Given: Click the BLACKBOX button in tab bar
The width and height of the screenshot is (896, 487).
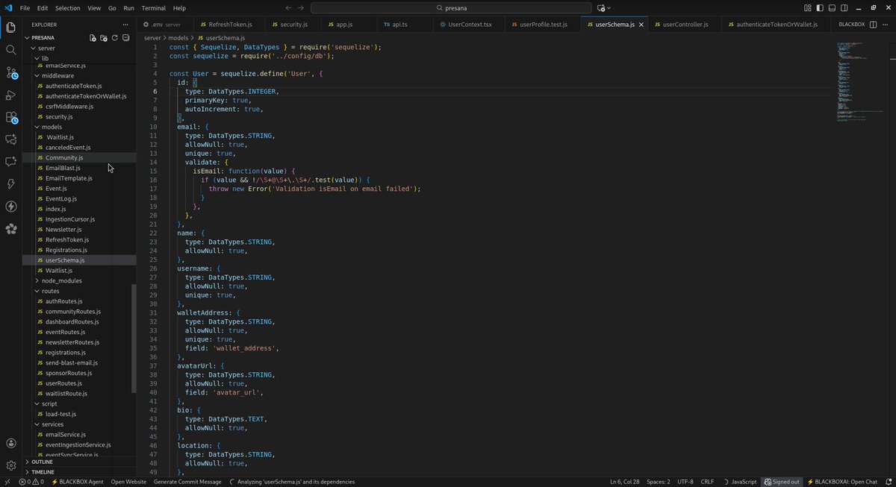Looking at the screenshot, I should 851,24.
